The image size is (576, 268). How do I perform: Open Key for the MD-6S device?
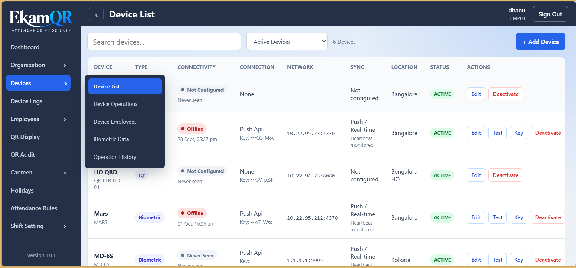518,260
